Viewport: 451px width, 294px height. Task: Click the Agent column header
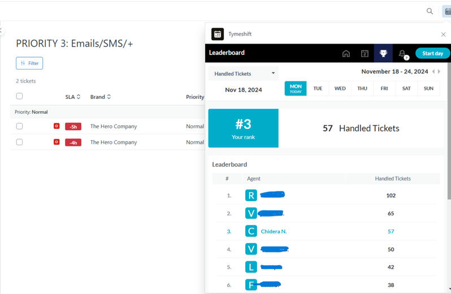(x=254, y=179)
